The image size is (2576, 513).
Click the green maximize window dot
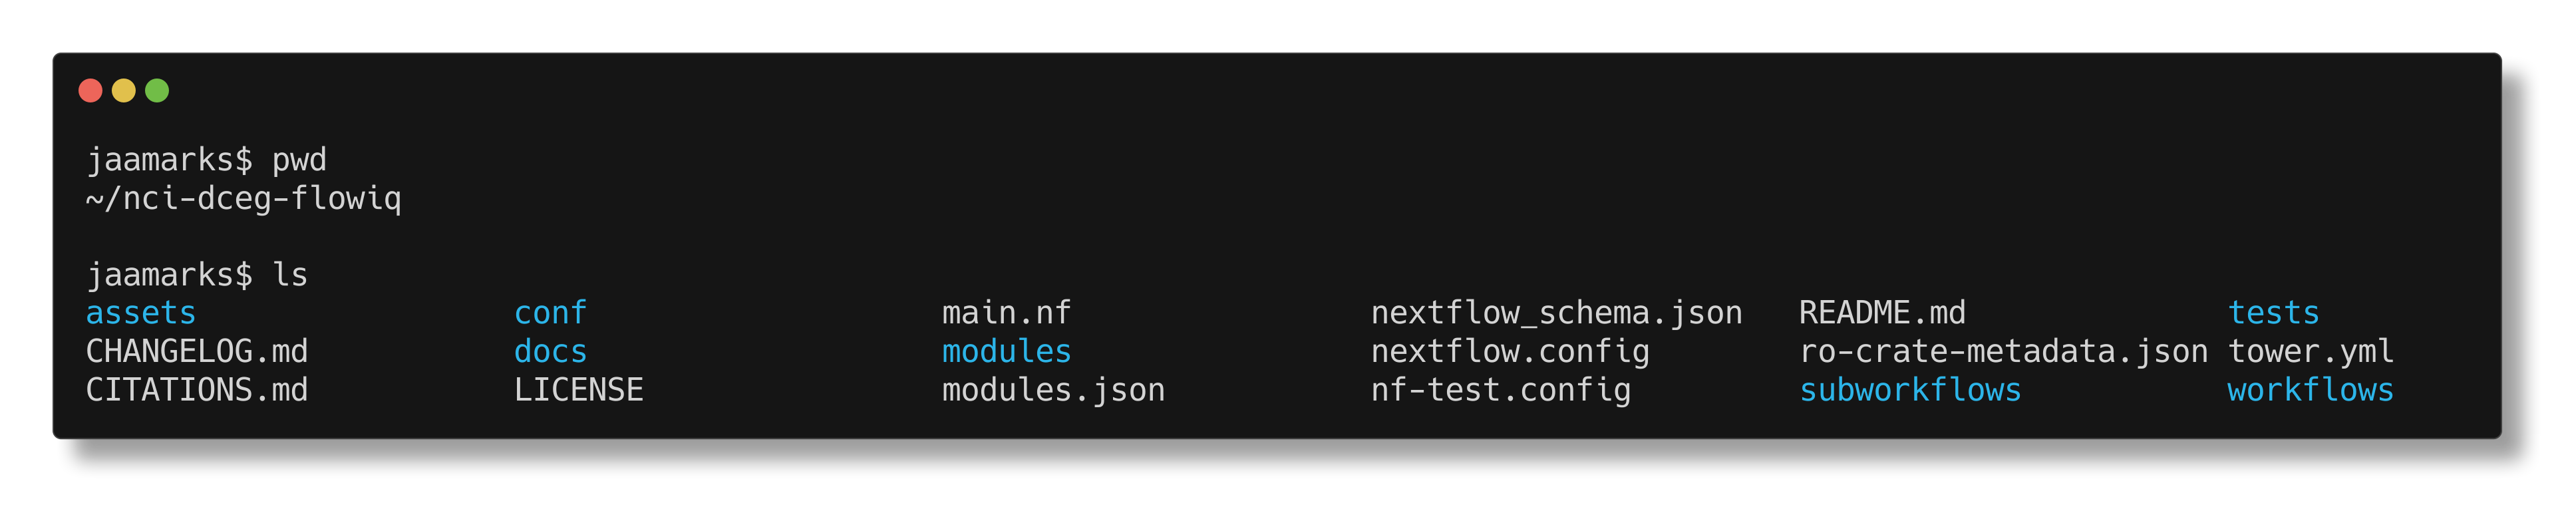157,91
